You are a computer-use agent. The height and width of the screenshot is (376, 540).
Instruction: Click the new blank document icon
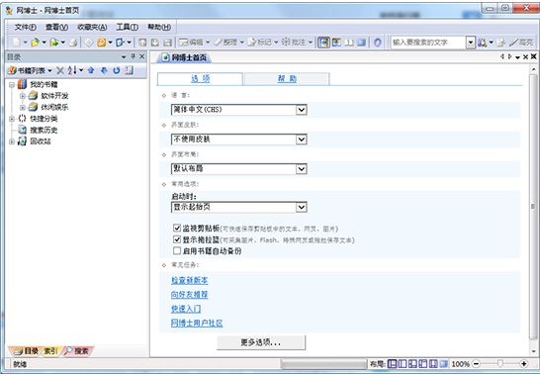pyautogui.click(x=16, y=43)
